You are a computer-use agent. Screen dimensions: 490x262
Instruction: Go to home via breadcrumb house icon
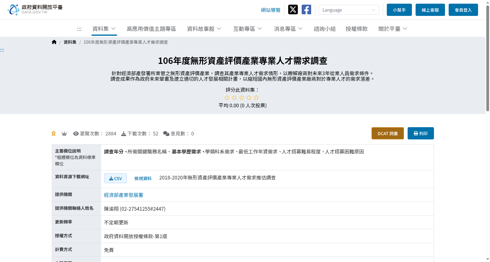(x=54, y=42)
